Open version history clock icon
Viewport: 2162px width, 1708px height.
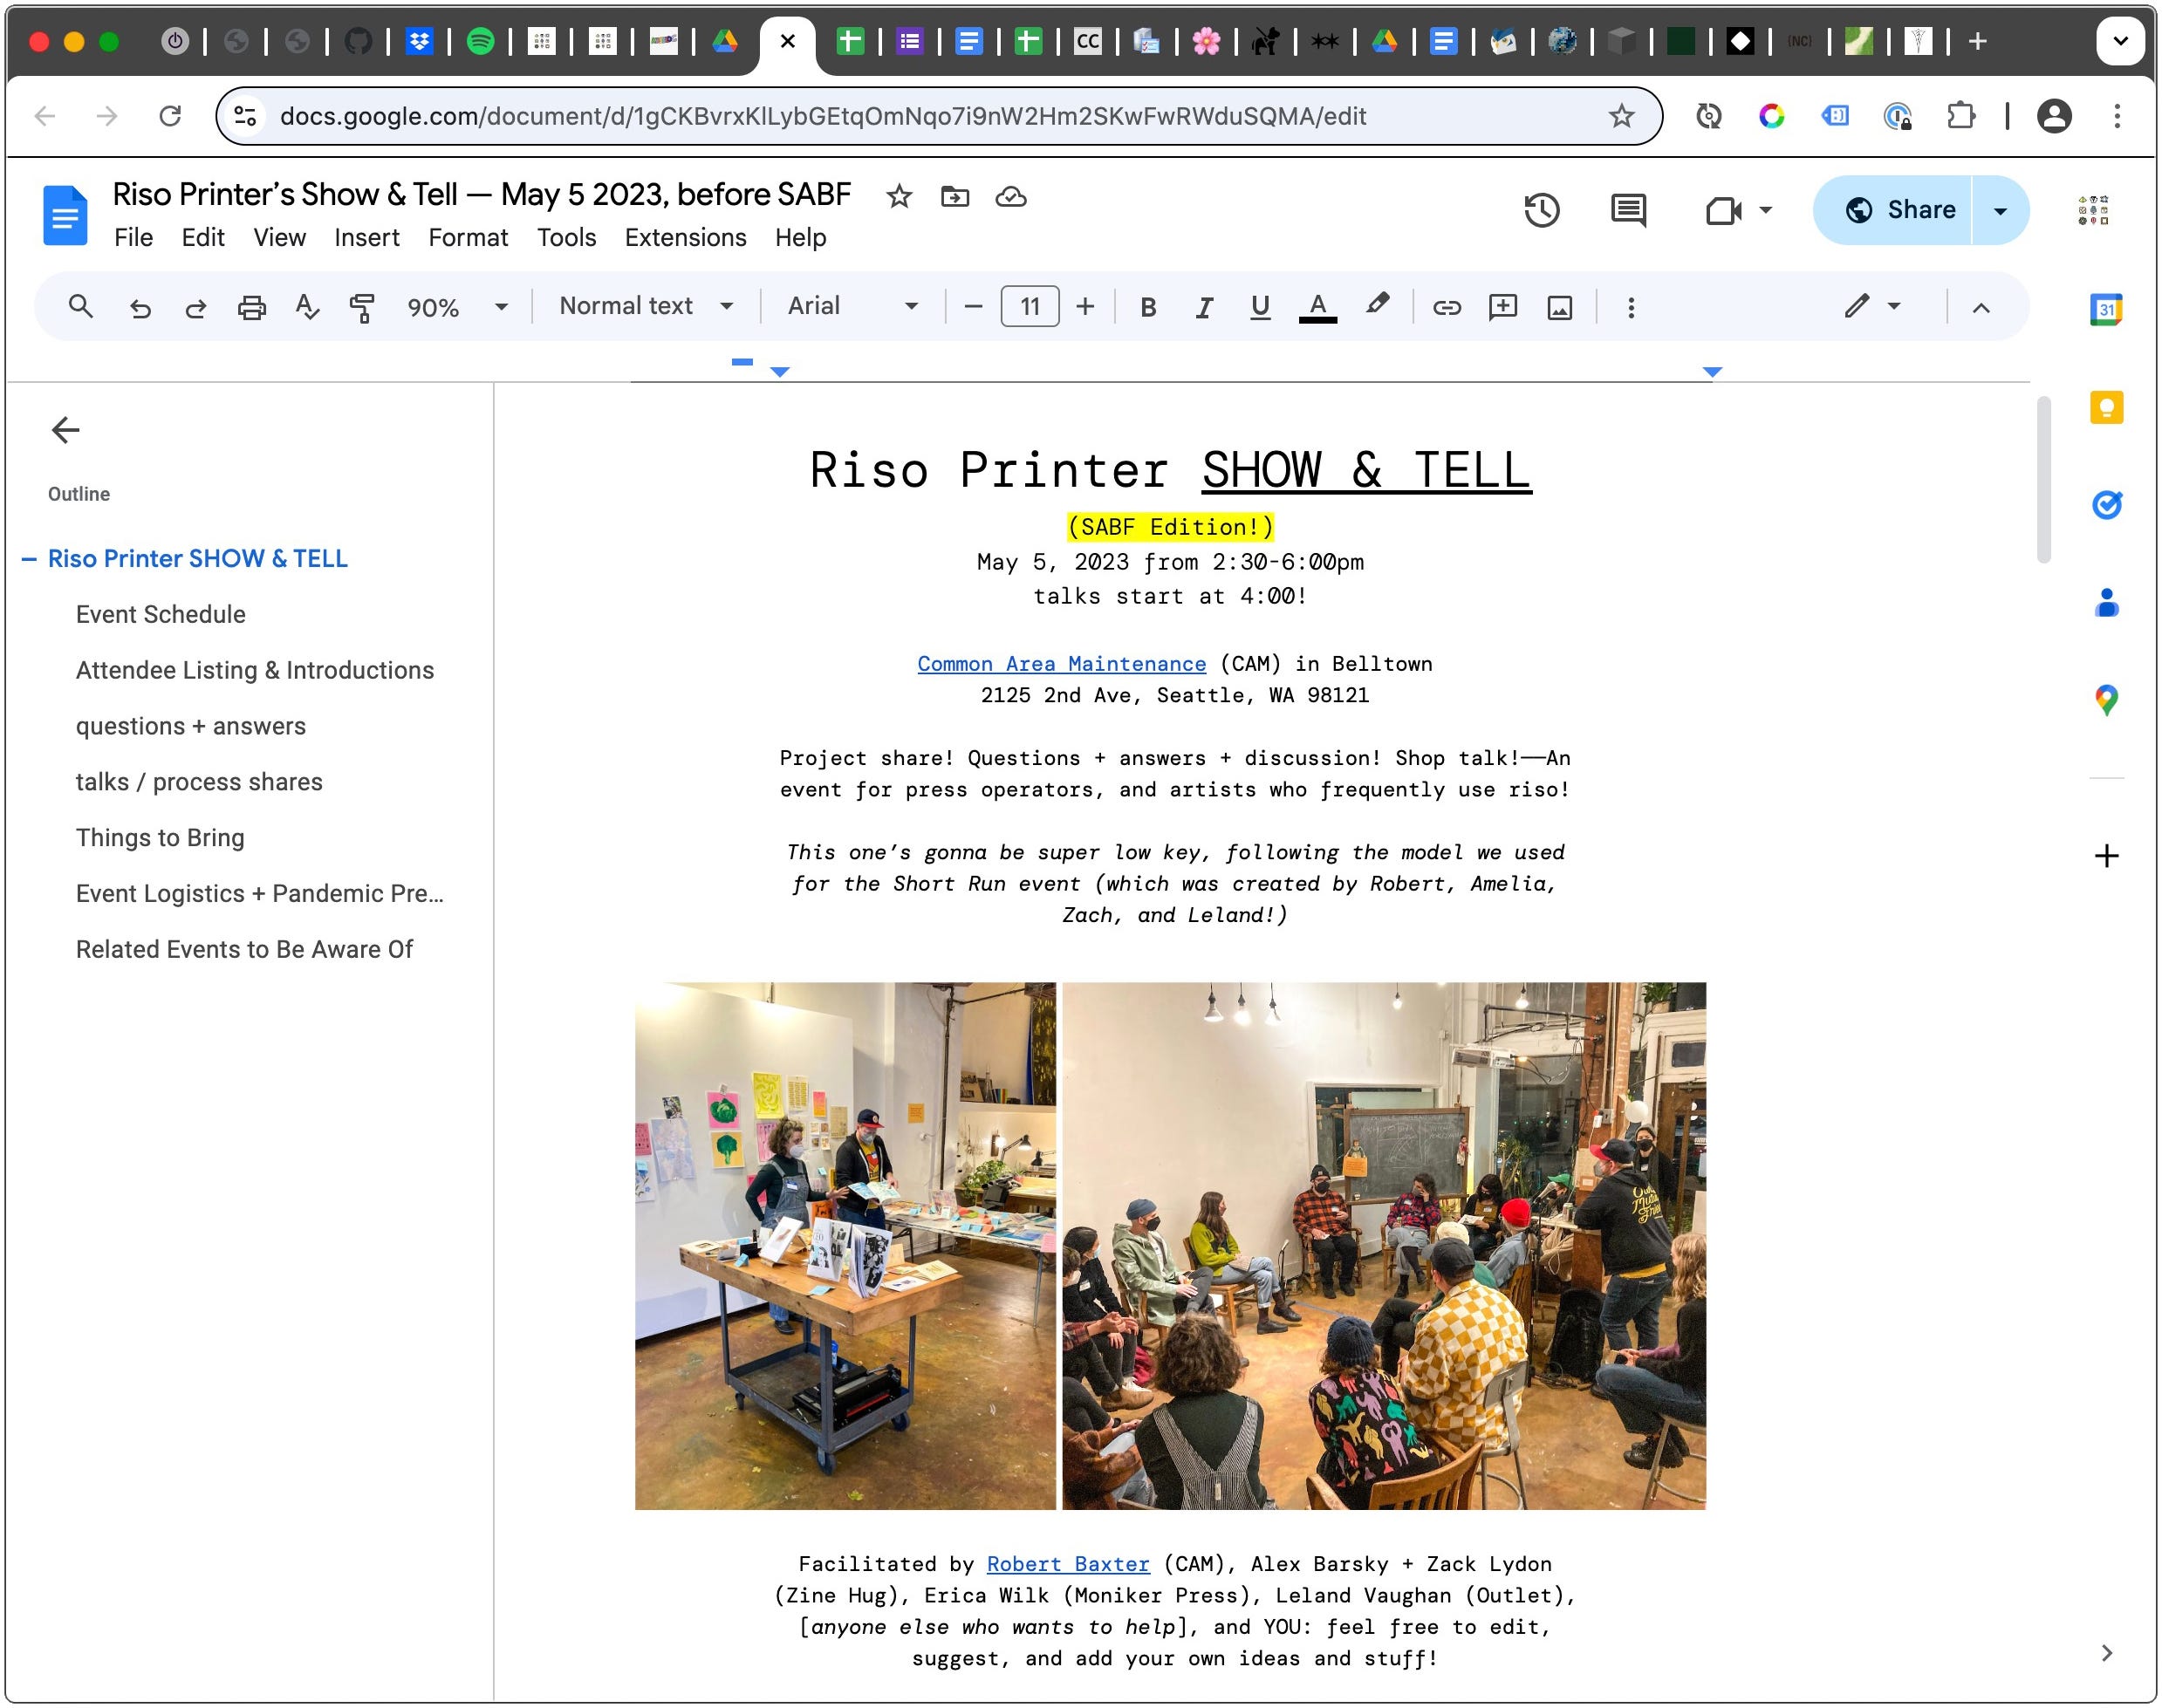[1541, 210]
